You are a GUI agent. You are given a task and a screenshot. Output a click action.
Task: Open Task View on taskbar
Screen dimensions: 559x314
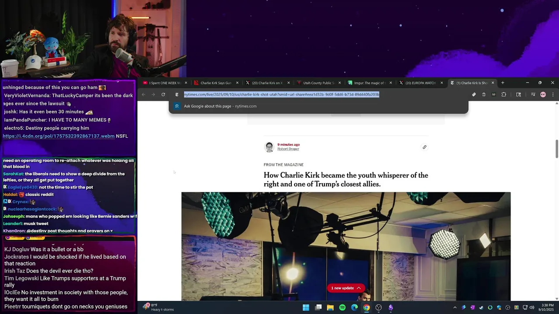tap(318, 307)
